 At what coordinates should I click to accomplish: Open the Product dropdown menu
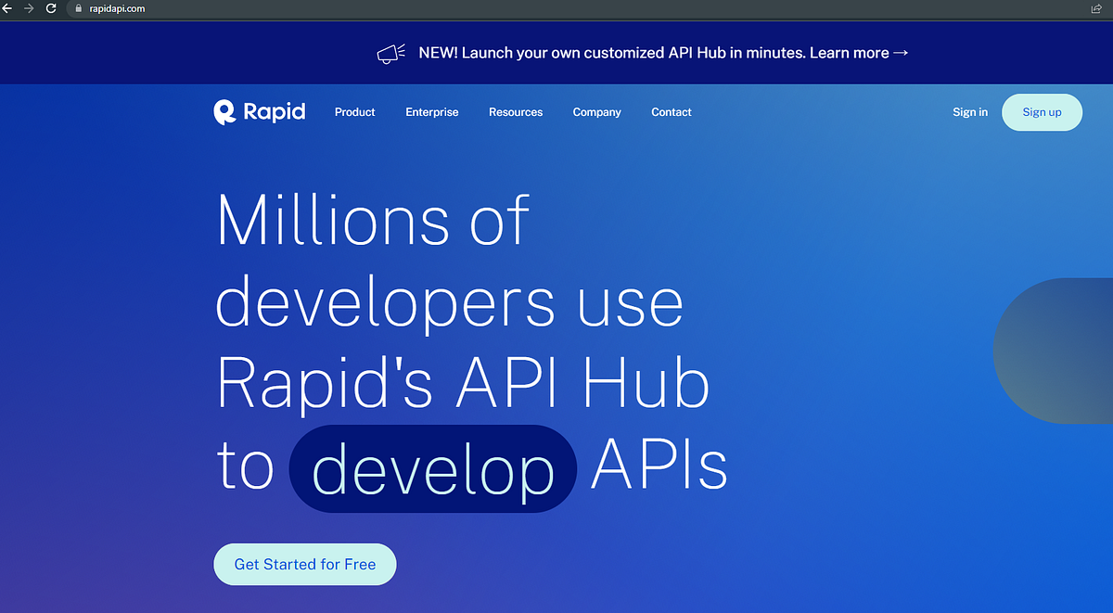coord(354,111)
